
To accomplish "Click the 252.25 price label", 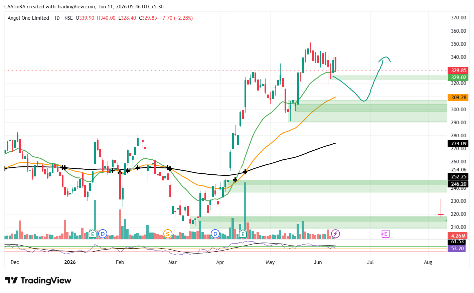I will click(x=458, y=177).
